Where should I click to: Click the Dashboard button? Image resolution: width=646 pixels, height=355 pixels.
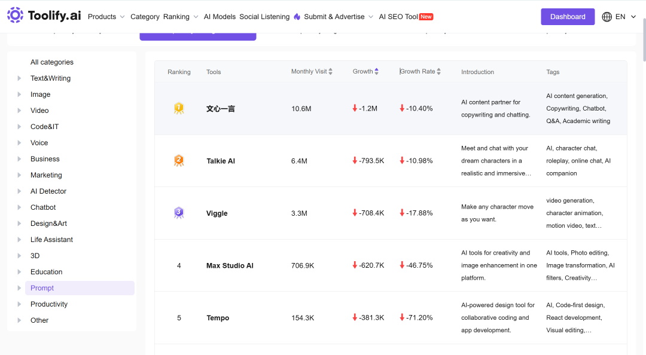[568, 17]
